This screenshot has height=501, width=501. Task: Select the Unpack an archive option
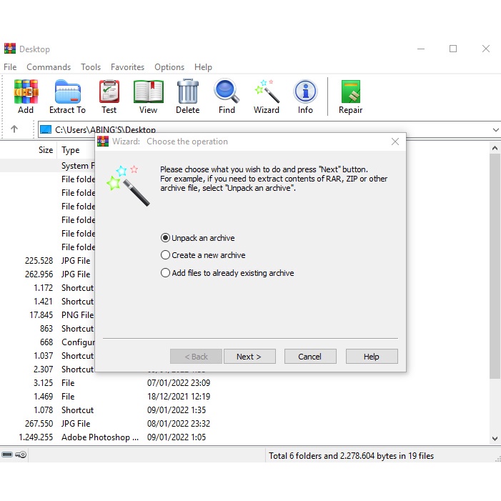click(166, 238)
